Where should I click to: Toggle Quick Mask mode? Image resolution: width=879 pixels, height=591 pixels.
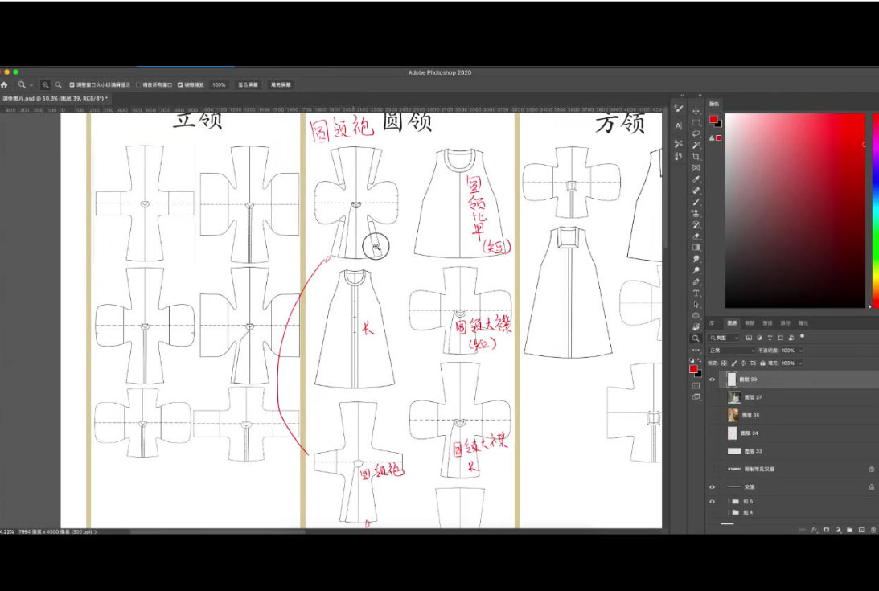click(x=696, y=386)
